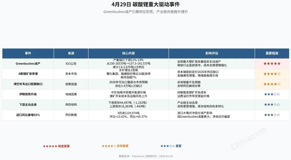Select the 资本市场 source cell
Viewport: 291px width, 160px height.
[x=71, y=74]
